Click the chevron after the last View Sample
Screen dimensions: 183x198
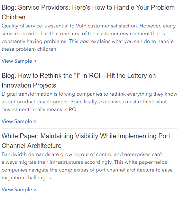35,190
